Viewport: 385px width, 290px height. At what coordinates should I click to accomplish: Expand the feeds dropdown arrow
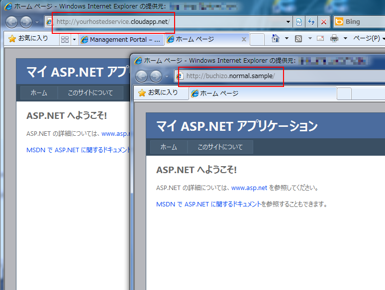coord(310,38)
